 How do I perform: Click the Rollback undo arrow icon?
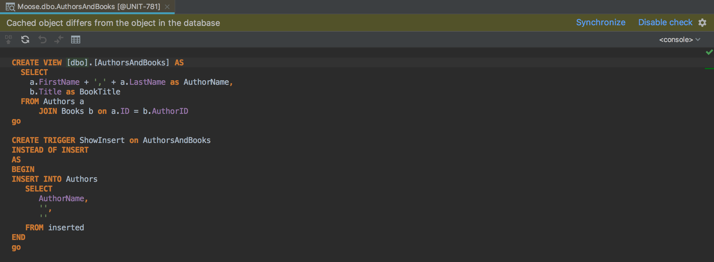42,39
